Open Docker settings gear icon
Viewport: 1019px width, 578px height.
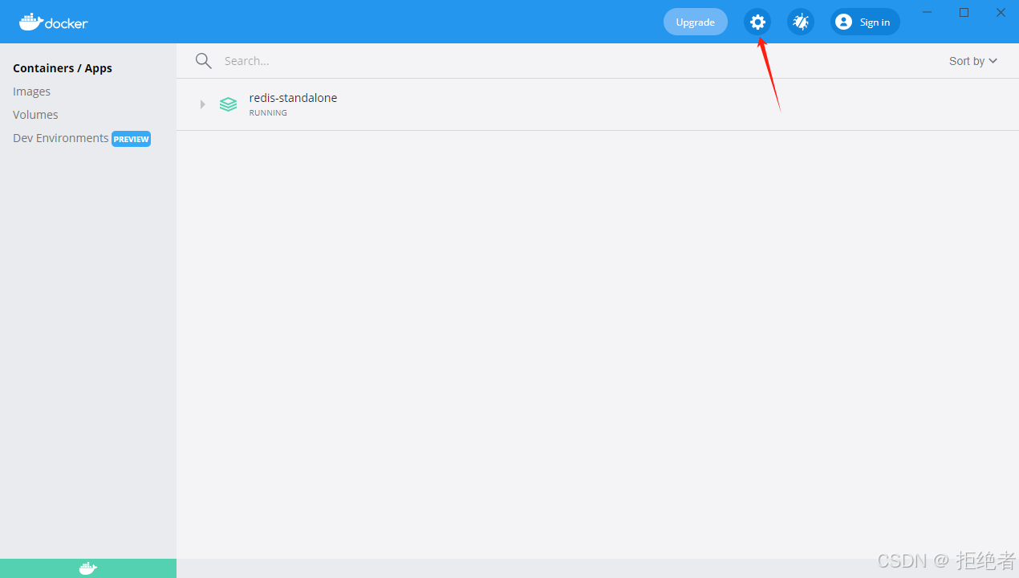(x=757, y=22)
